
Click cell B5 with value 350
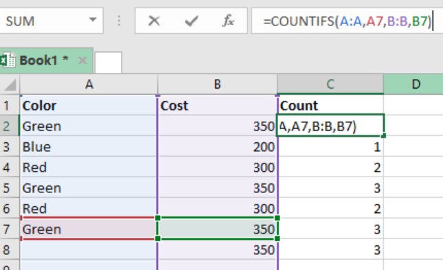(x=218, y=188)
